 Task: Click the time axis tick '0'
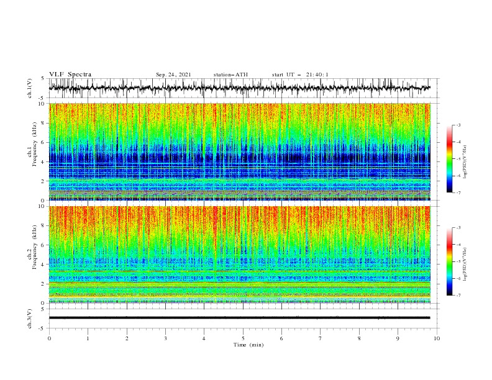click(x=49, y=338)
